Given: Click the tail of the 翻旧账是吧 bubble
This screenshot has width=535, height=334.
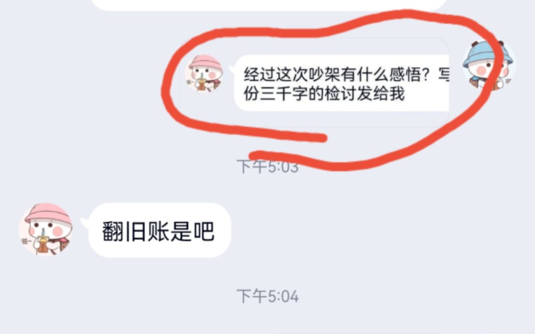Looking at the screenshot, I should pos(85,223).
